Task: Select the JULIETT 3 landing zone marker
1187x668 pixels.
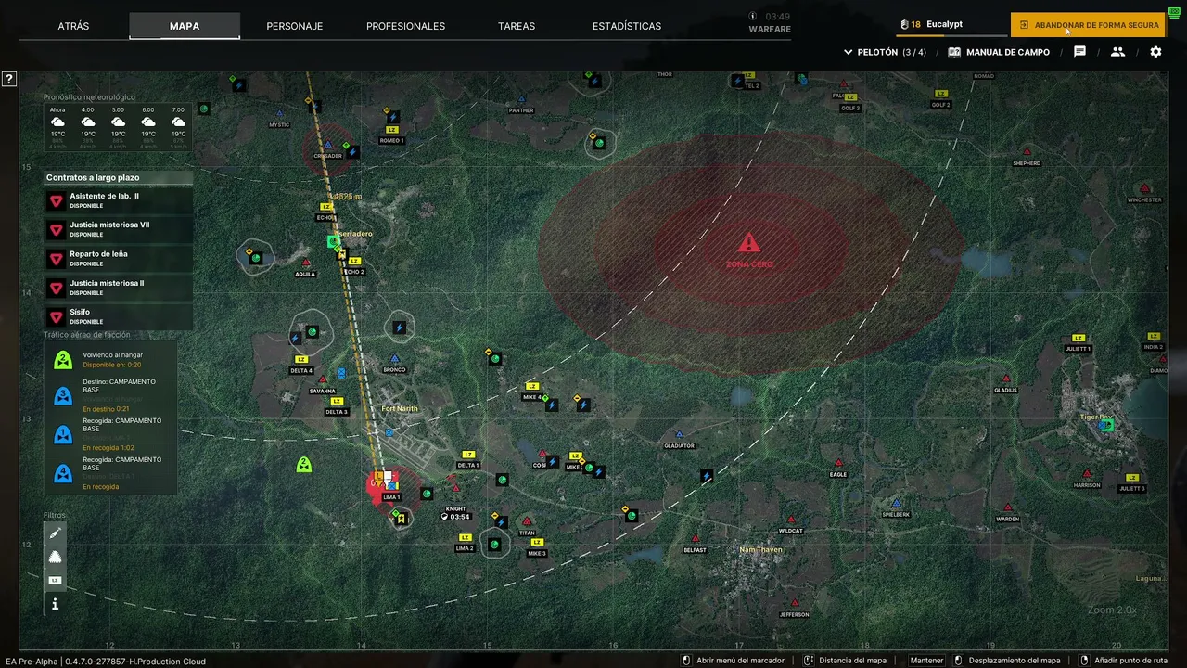Action: [x=1131, y=478]
